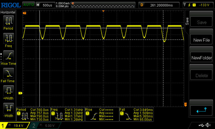Click the orange trigger level marker on right edge

(x=185, y=104)
